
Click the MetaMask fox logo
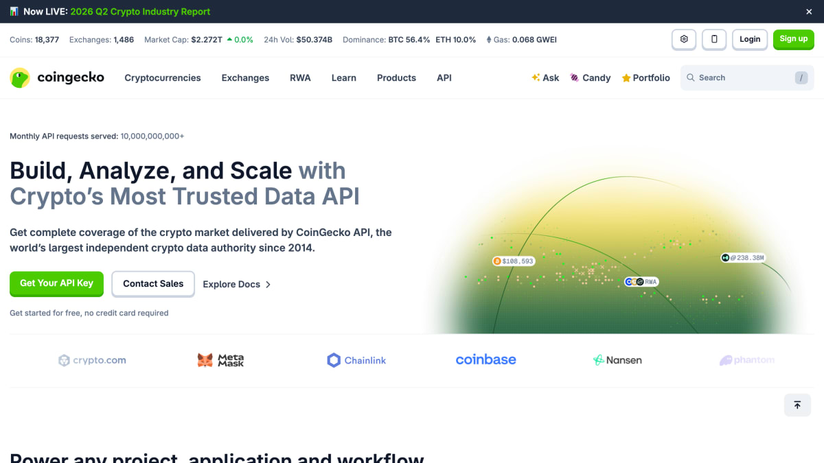point(220,360)
